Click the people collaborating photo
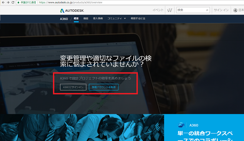This screenshot has height=141, width=244. pos(82,128)
